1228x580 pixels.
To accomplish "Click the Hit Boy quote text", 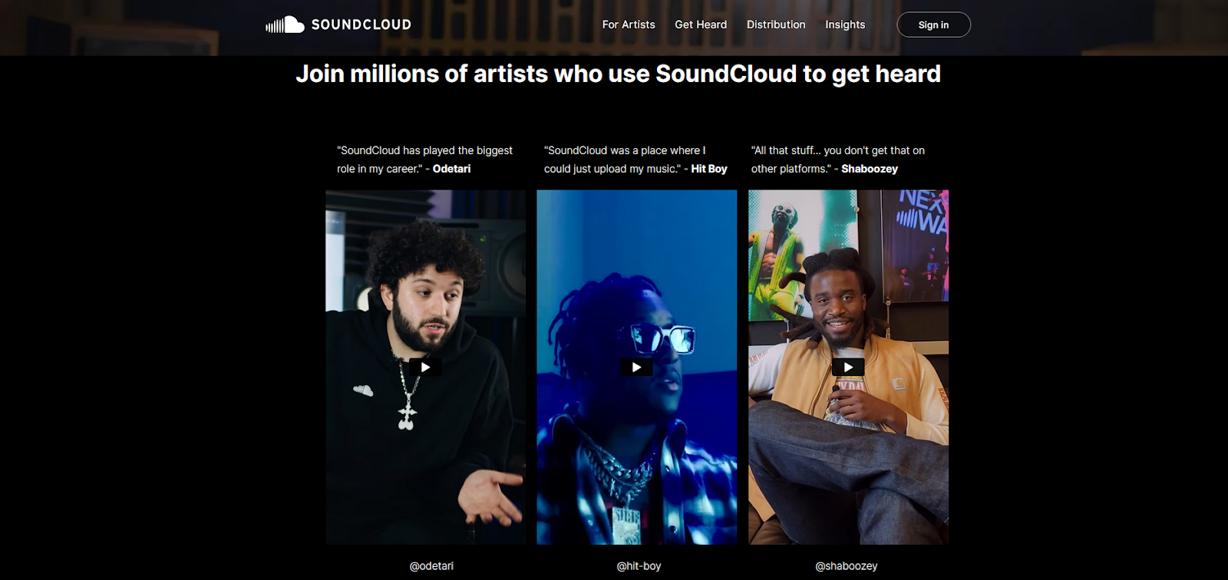I will (x=635, y=160).
